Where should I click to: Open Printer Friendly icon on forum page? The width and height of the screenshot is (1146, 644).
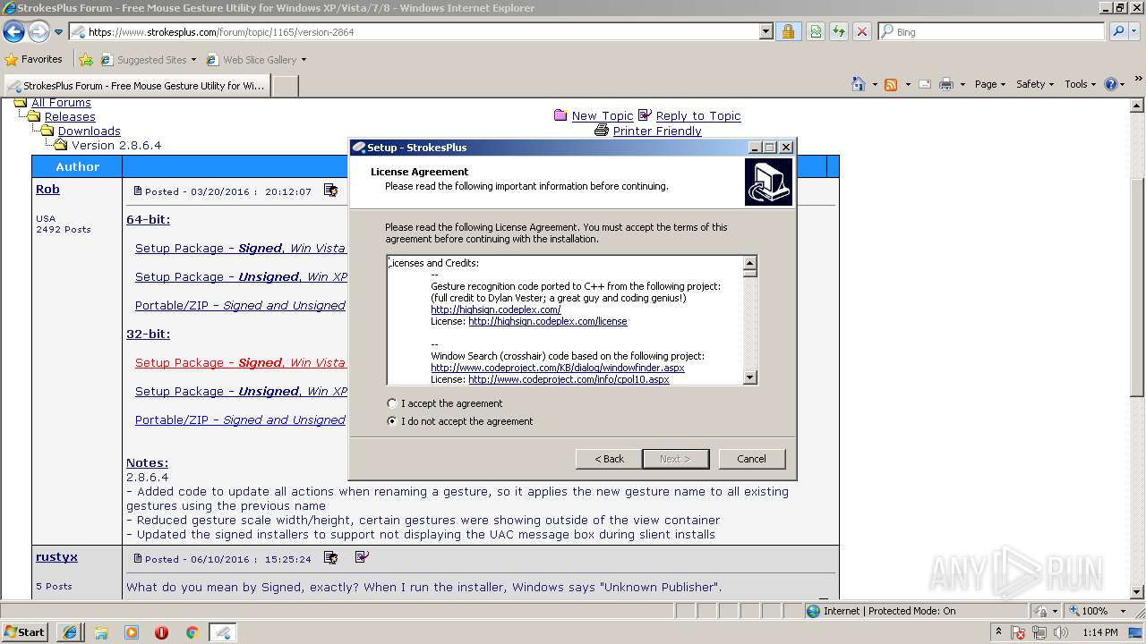click(x=602, y=131)
